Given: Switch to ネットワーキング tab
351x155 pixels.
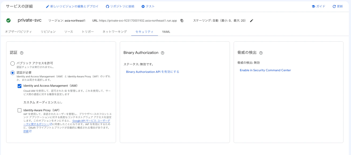Looking at the screenshot, I should pyautogui.click(x=115, y=32).
